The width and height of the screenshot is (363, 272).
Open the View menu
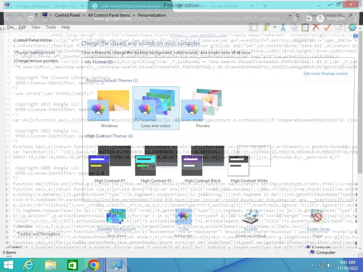[36, 27]
